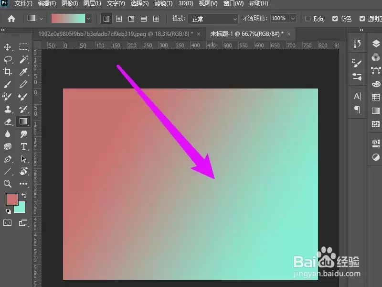This screenshot has height=287, width=382.
Task: Select the Line tool
Action: (8, 171)
